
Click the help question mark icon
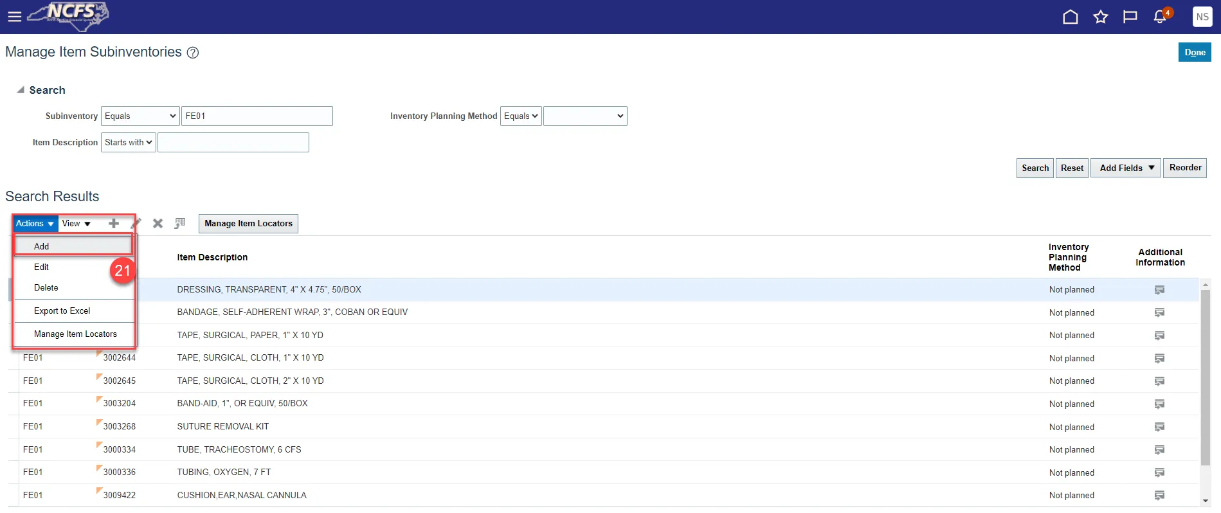pos(192,53)
